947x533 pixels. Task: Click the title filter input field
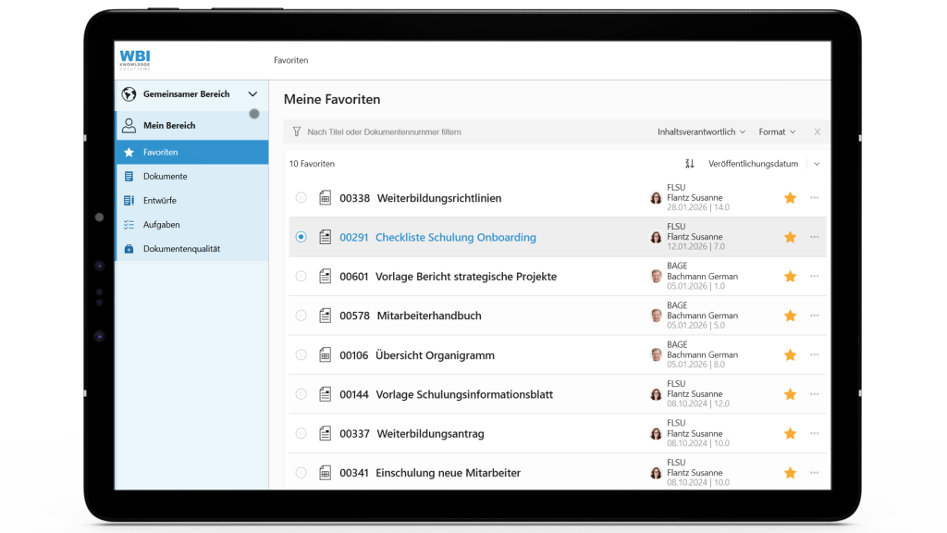point(462,132)
